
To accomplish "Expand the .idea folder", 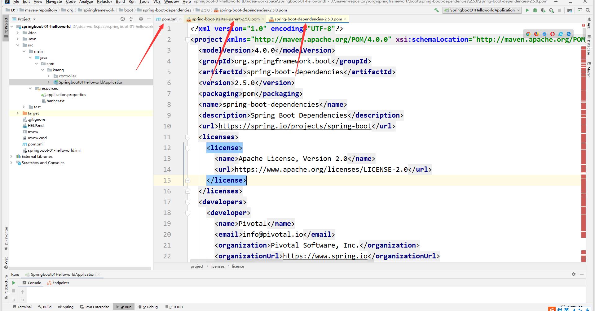I will pos(18,33).
